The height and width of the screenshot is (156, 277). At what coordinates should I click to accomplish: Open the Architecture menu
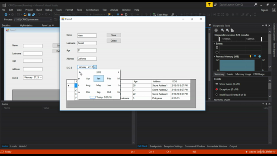(92, 10)
